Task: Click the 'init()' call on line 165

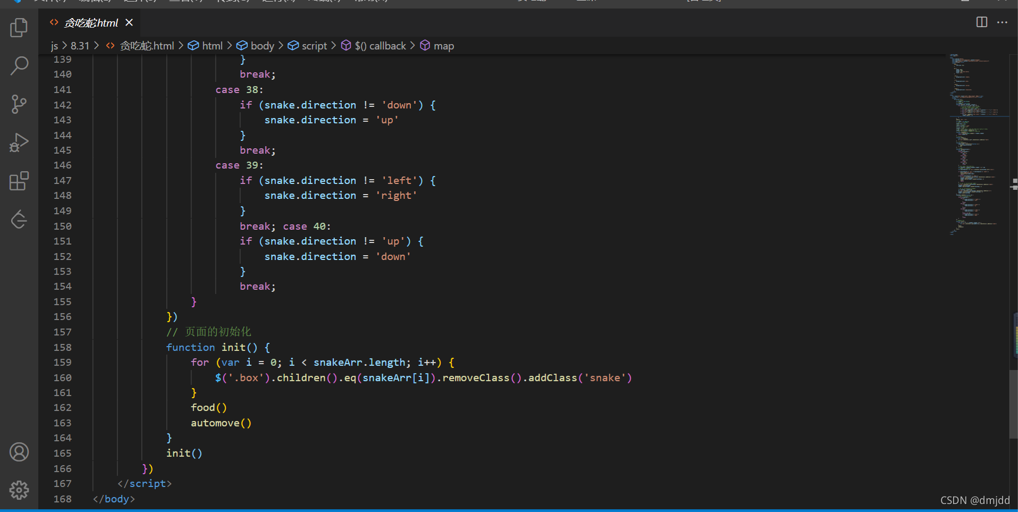Action: point(184,454)
